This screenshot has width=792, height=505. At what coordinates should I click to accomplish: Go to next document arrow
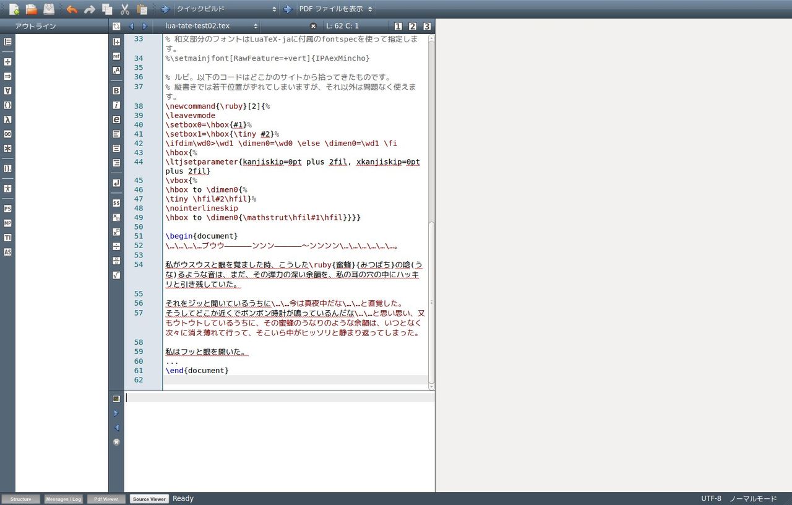(145, 26)
